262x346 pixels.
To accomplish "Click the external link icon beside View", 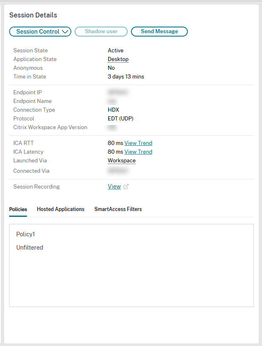I will [x=126, y=187].
